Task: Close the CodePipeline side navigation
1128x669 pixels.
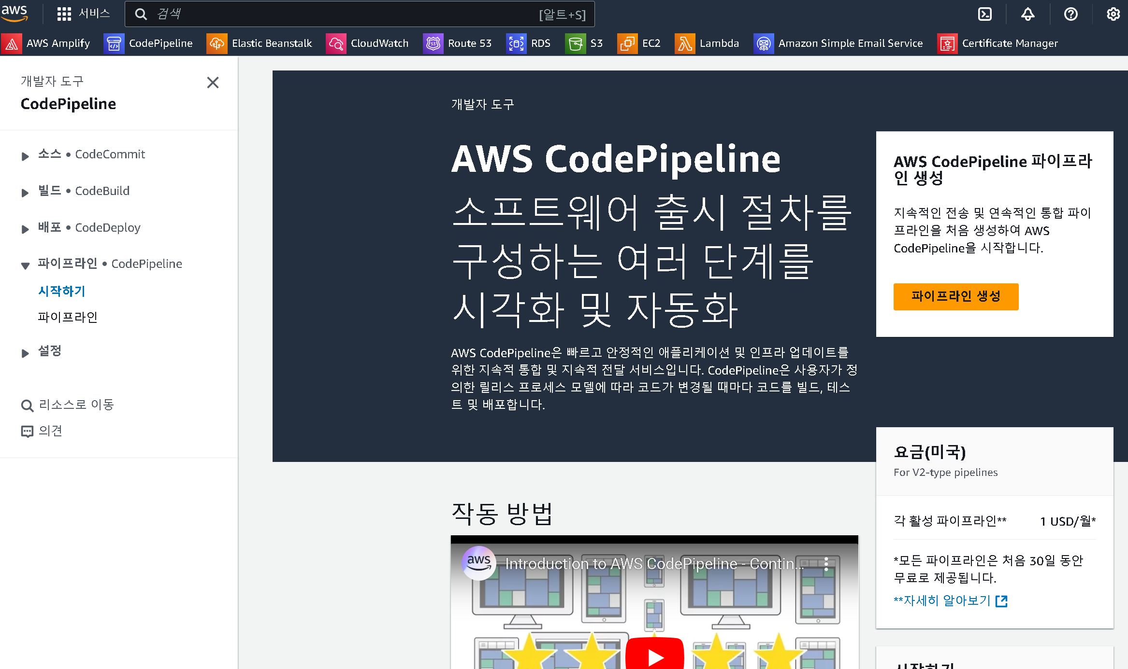Action: (x=213, y=83)
